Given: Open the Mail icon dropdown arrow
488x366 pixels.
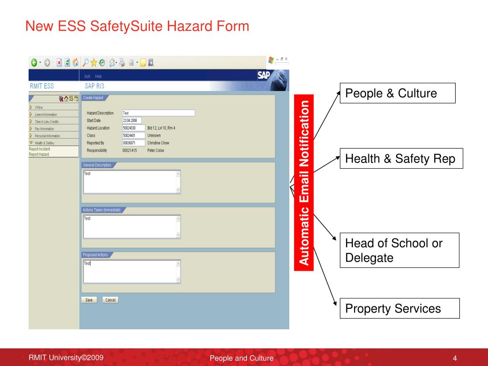Looking at the screenshot, I should click(x=116, y=62).
